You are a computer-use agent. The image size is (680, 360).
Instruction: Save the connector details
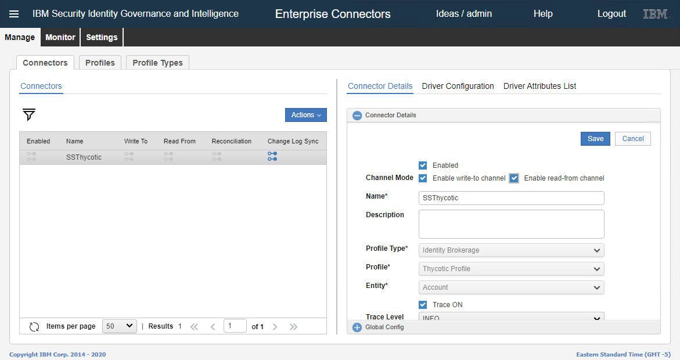coord(595,139)
